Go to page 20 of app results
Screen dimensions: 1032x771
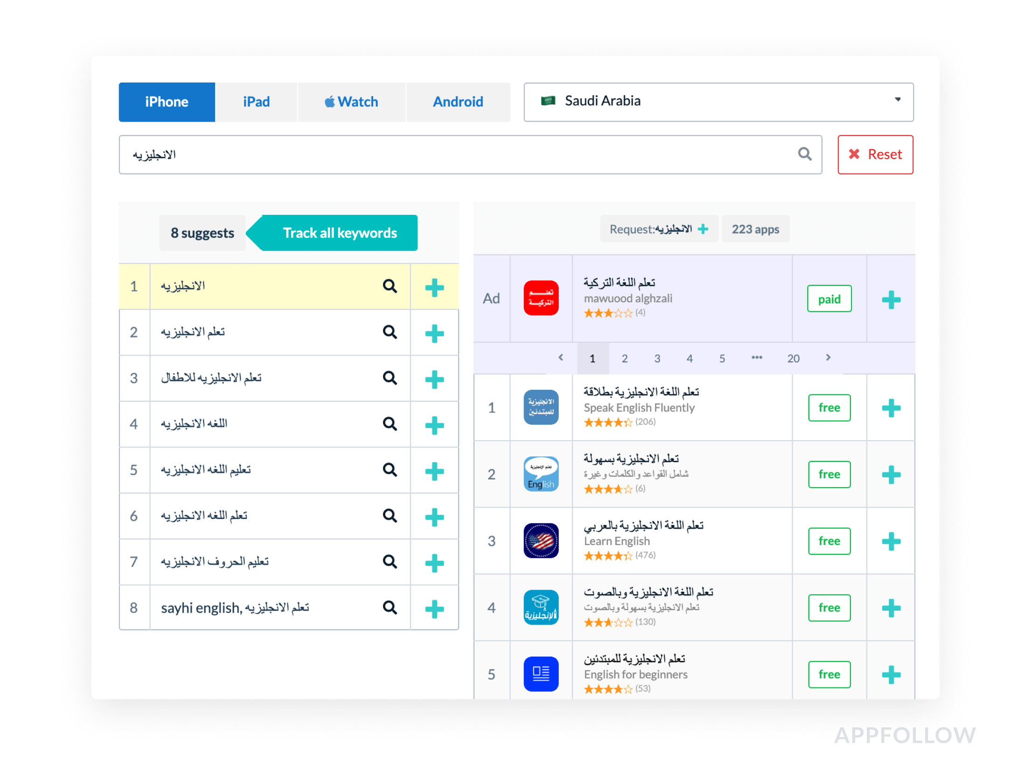point(793,358)
